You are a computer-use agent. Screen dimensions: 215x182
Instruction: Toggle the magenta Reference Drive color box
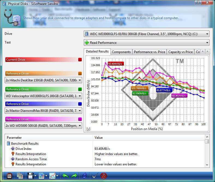pyautogui.click(x=80, y=119)
